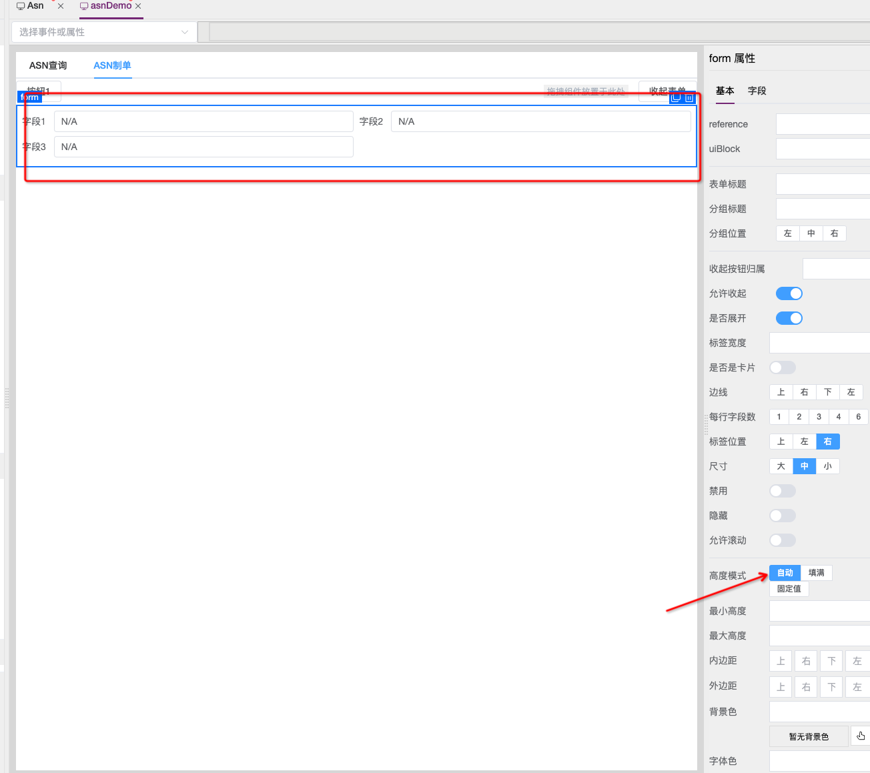Enable the 是否是卡片 switch
This screenshot has width=870, height=773.
(782, 367)
